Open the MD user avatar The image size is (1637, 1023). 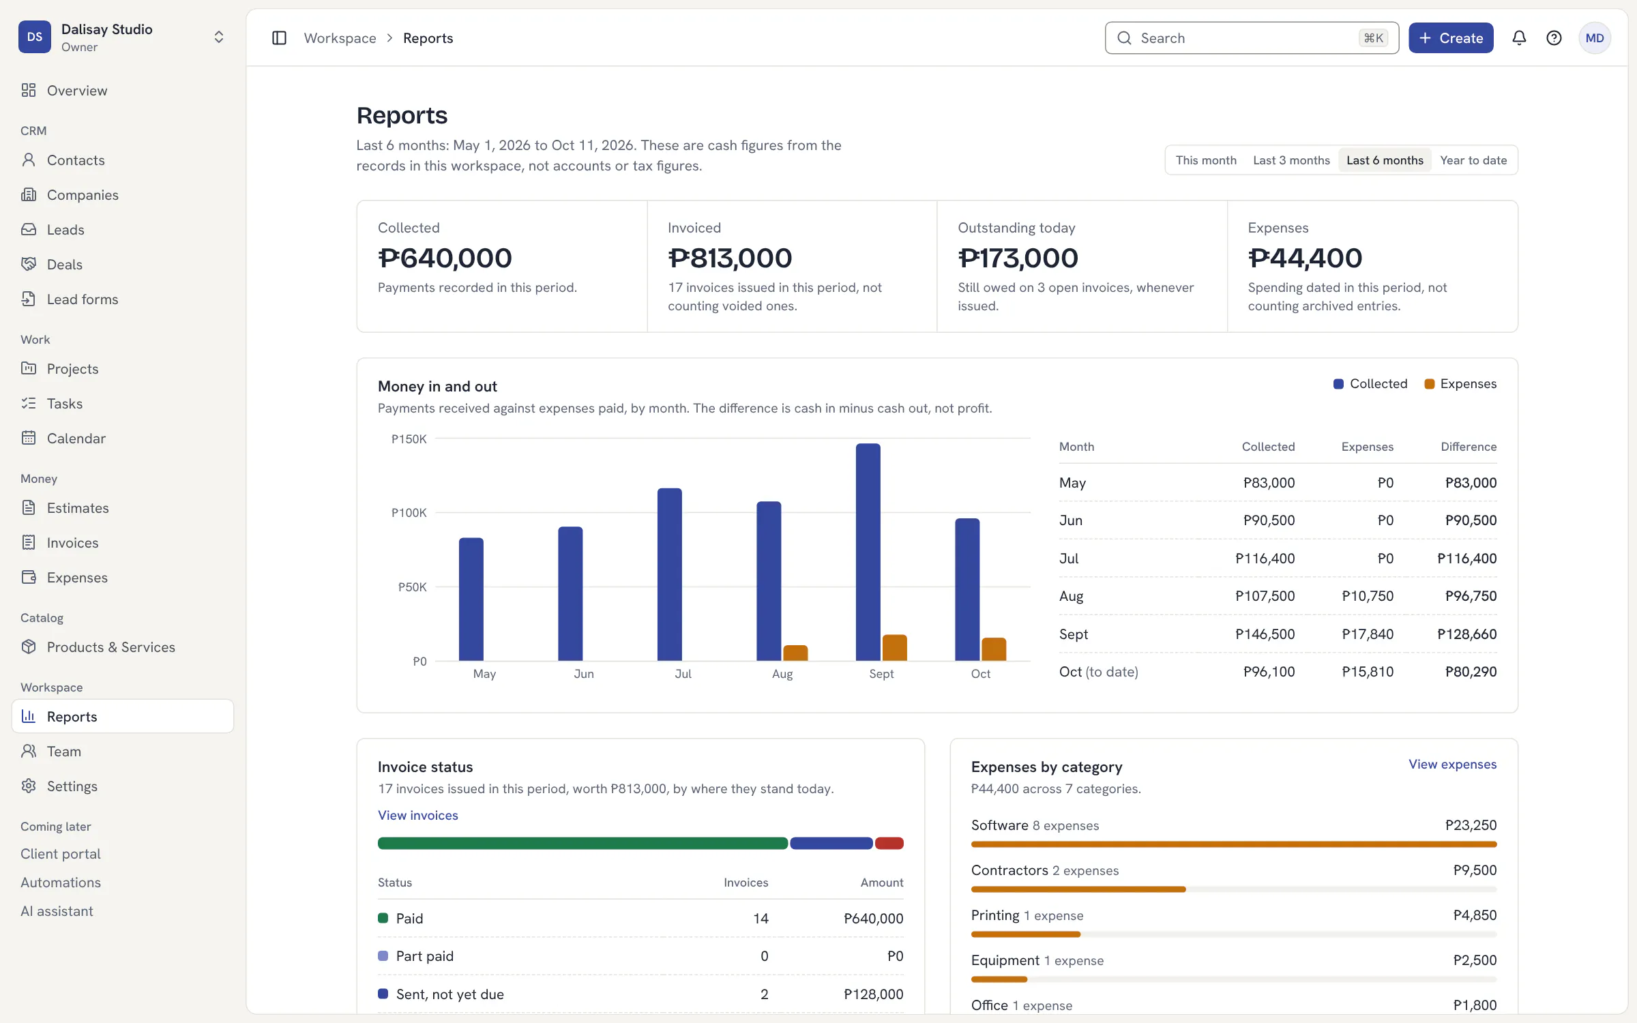1595,38
